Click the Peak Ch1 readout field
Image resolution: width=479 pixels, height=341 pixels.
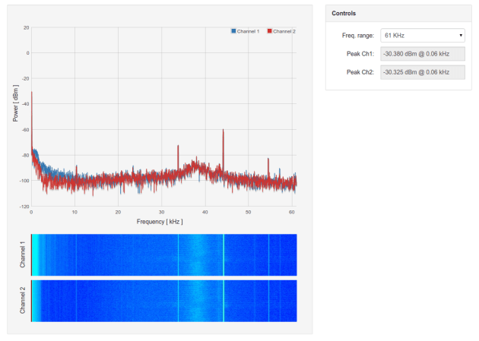point(423,54)
